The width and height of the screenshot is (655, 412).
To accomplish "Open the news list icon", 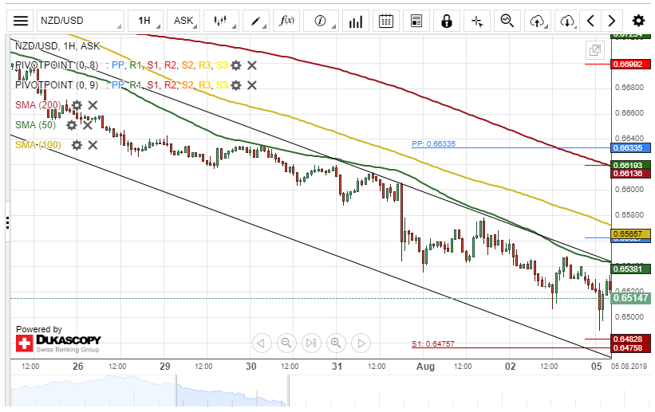I will pyautogui.click(x=416, y=21).
